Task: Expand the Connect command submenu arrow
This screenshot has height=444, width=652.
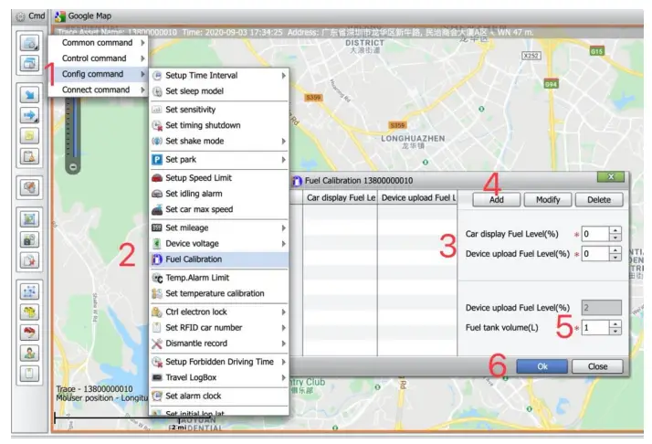Action: (142, 90)
